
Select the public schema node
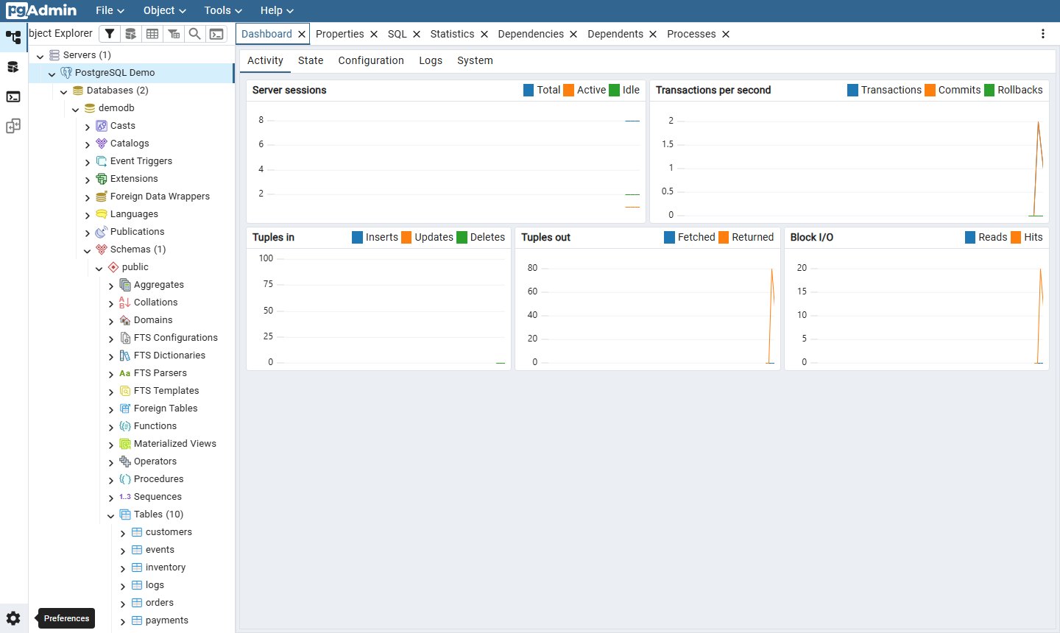[130, 267]
